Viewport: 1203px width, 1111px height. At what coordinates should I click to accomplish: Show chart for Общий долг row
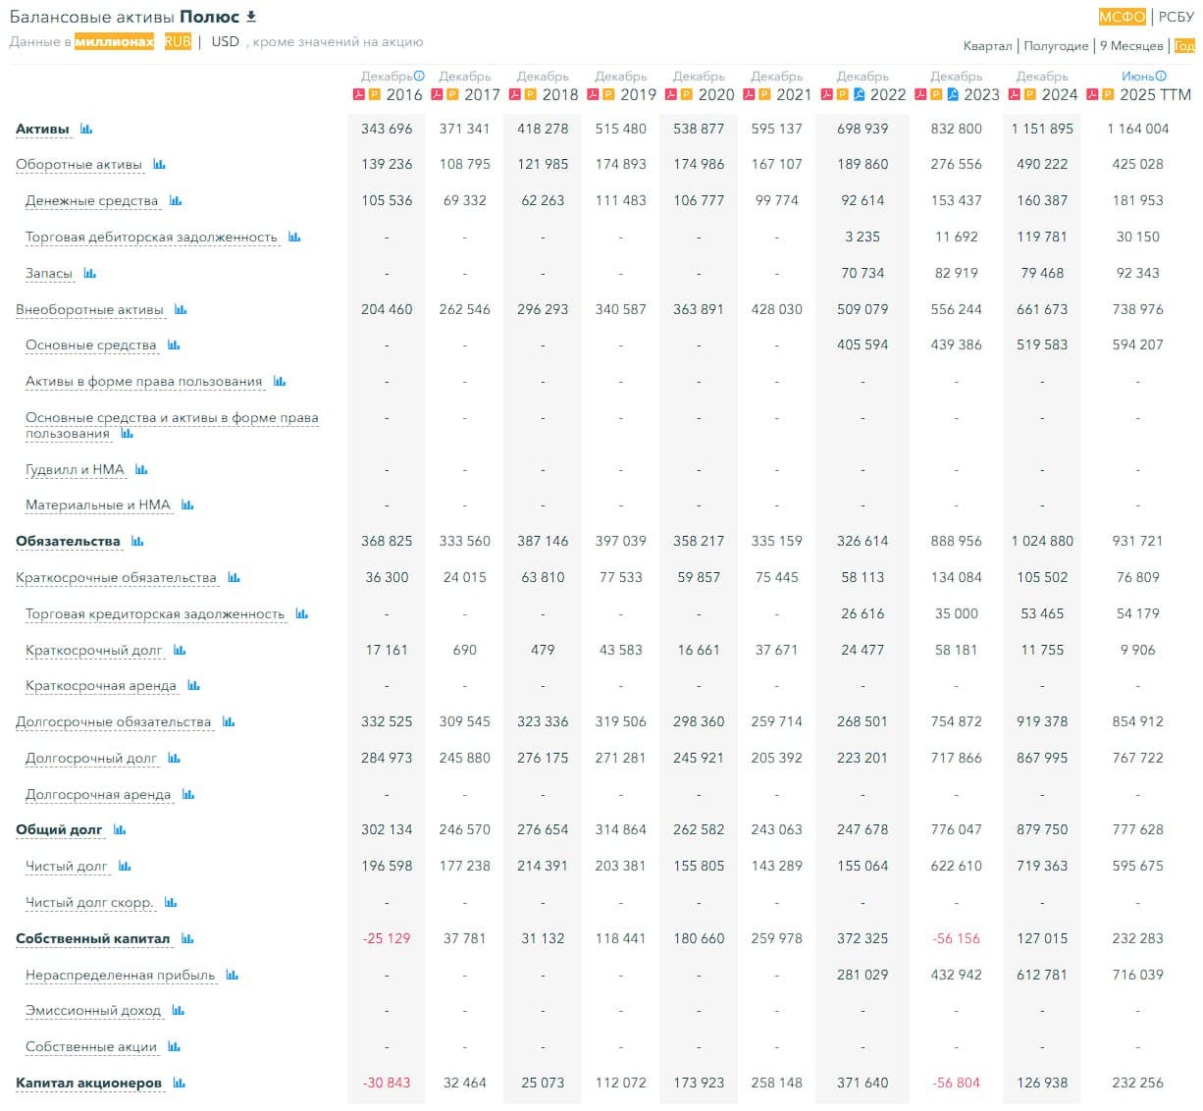click(x=120, y=829)
